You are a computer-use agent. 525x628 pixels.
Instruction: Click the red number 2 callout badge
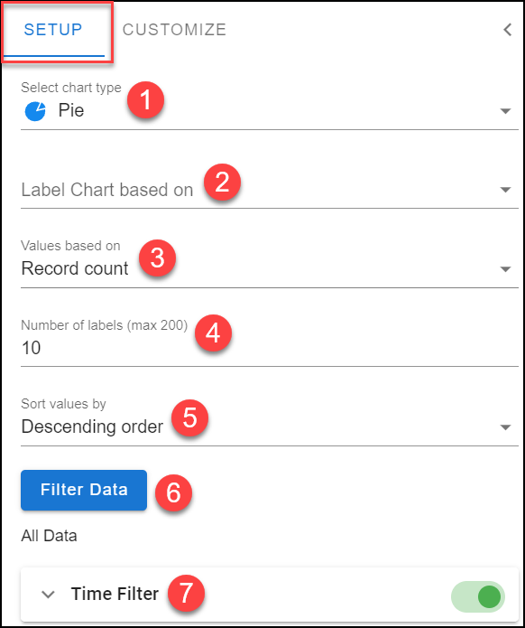coord(222,182)
